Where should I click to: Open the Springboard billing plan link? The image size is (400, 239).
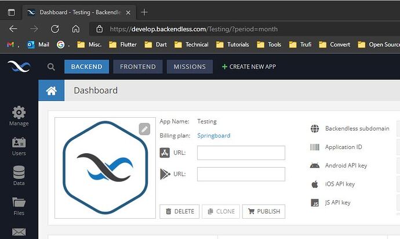[x=214, y=136]
